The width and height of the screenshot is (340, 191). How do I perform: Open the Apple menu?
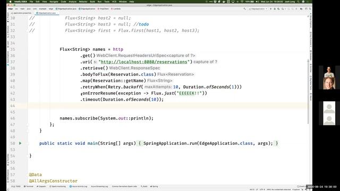click(x=10, y=2)
